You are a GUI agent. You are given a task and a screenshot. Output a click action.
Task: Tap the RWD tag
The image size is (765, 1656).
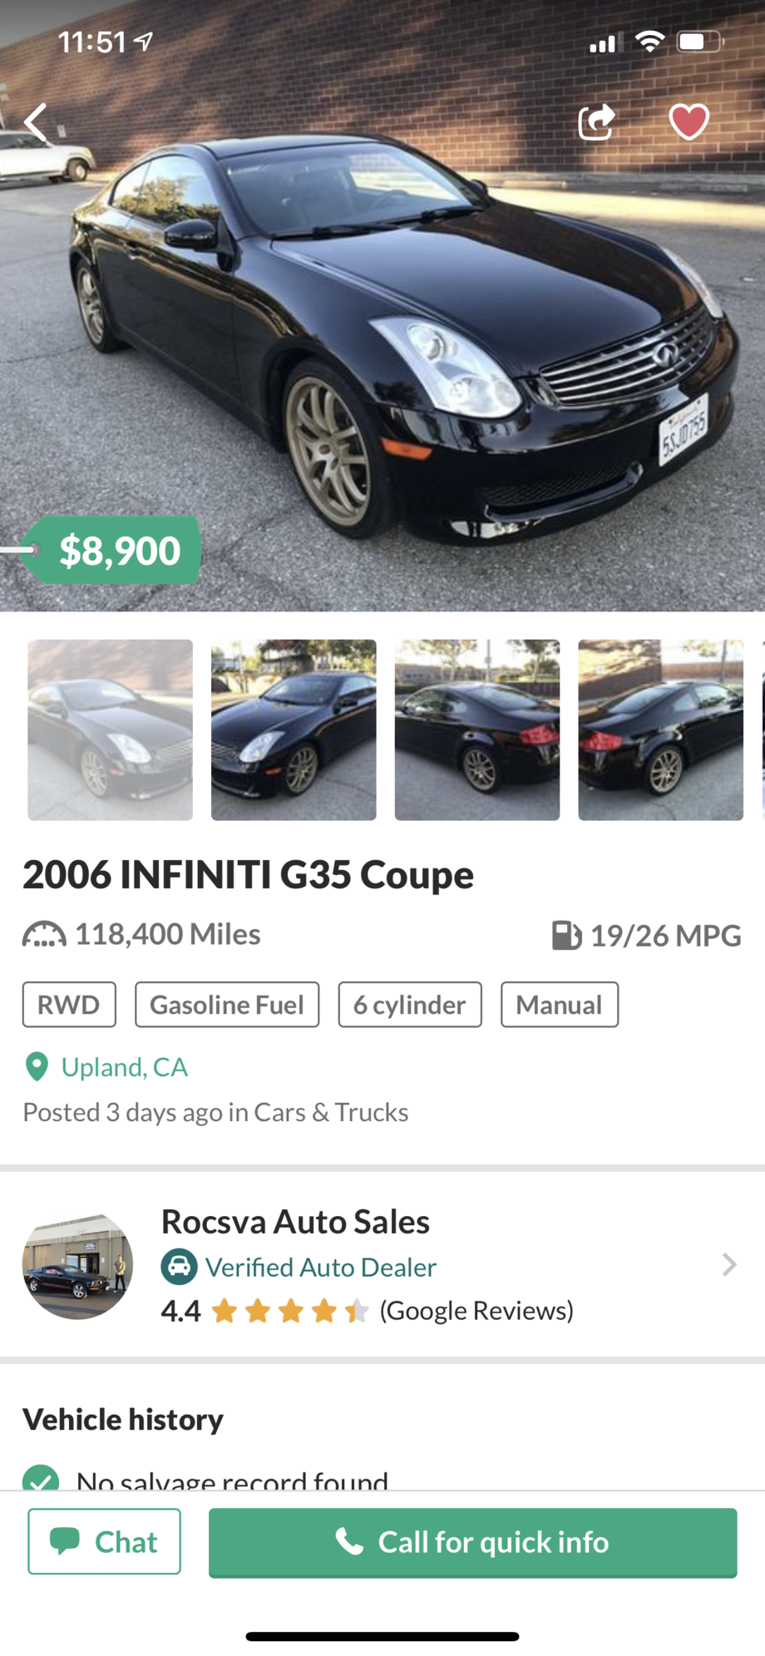(69, 1005)
